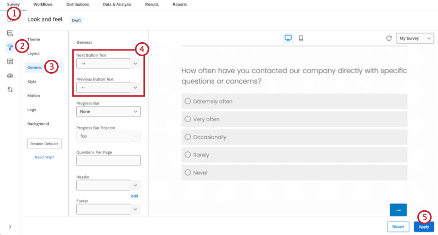The height and width of the screenshot is (235, 438).
Task: Switch to the Workflows tab
Action: click(43, 4)
